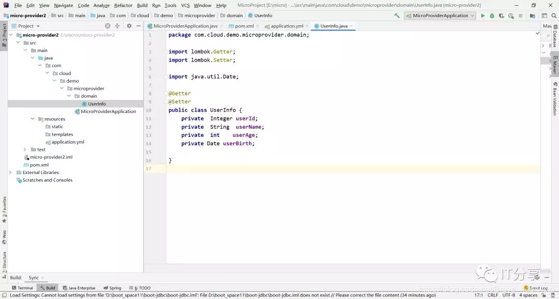Switch to the pom.xml editor tab

click(244, 26)
